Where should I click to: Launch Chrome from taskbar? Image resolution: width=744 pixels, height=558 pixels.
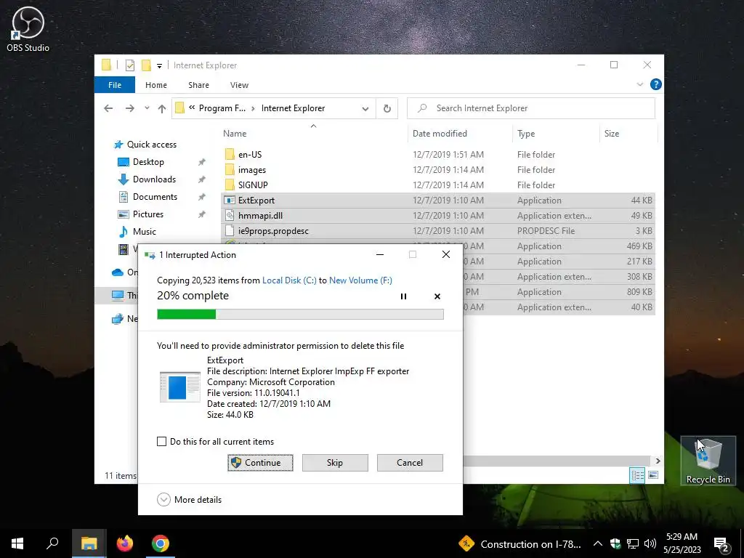point(161,543)
